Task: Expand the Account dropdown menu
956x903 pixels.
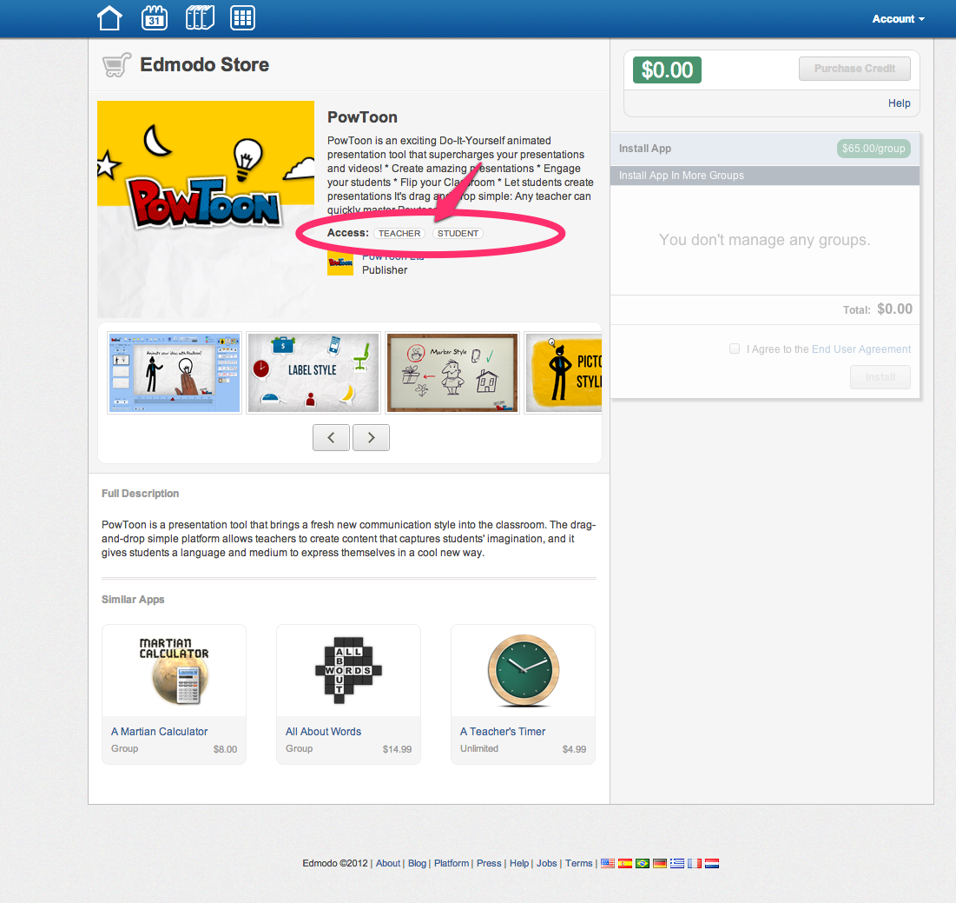Action: coord(898,19)
